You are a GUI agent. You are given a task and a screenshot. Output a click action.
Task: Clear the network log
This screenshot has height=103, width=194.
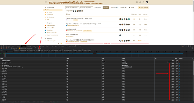pyautogui.click(x=3, y=48)
